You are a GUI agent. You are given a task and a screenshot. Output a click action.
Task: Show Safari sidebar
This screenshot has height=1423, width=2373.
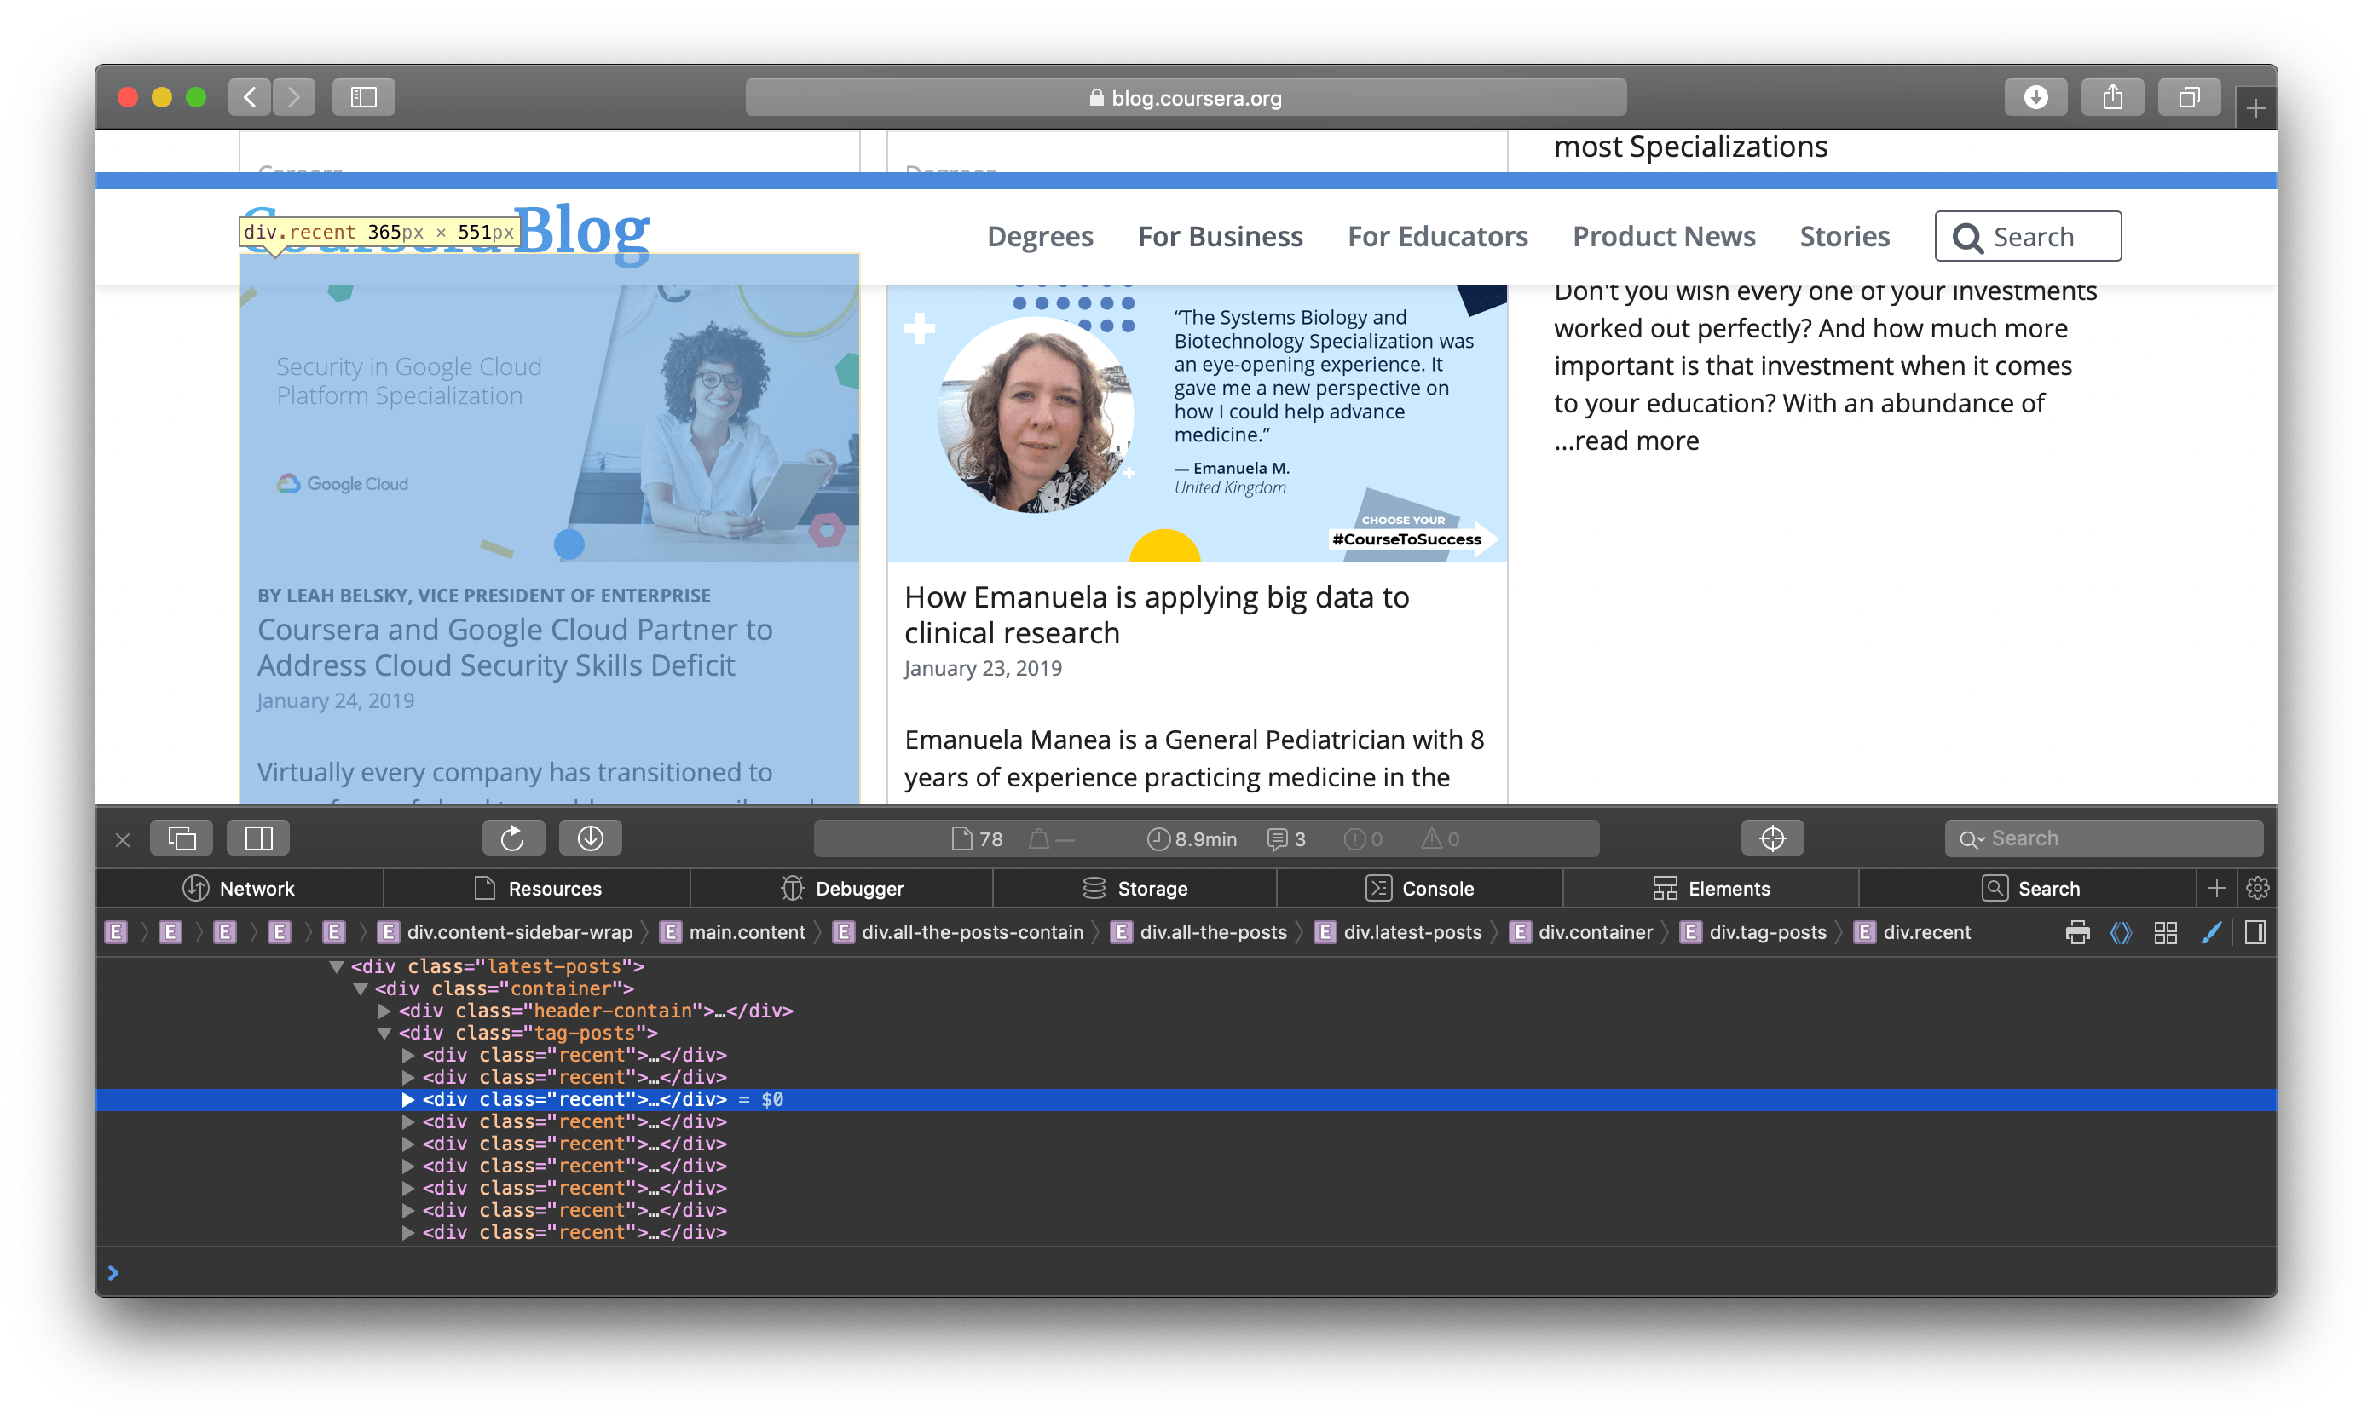tap(363, 97)
